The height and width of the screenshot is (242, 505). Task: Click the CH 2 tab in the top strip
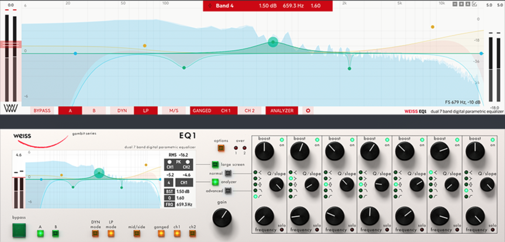250,111
